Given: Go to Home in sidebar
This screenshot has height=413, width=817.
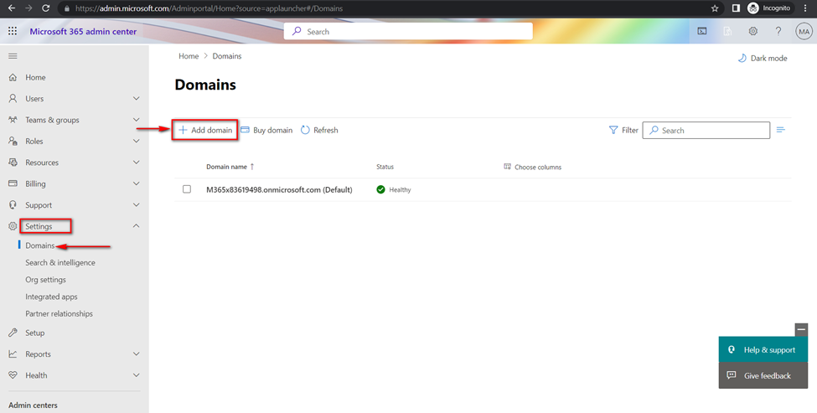Looking at the screenshot, I should point(35,78).
